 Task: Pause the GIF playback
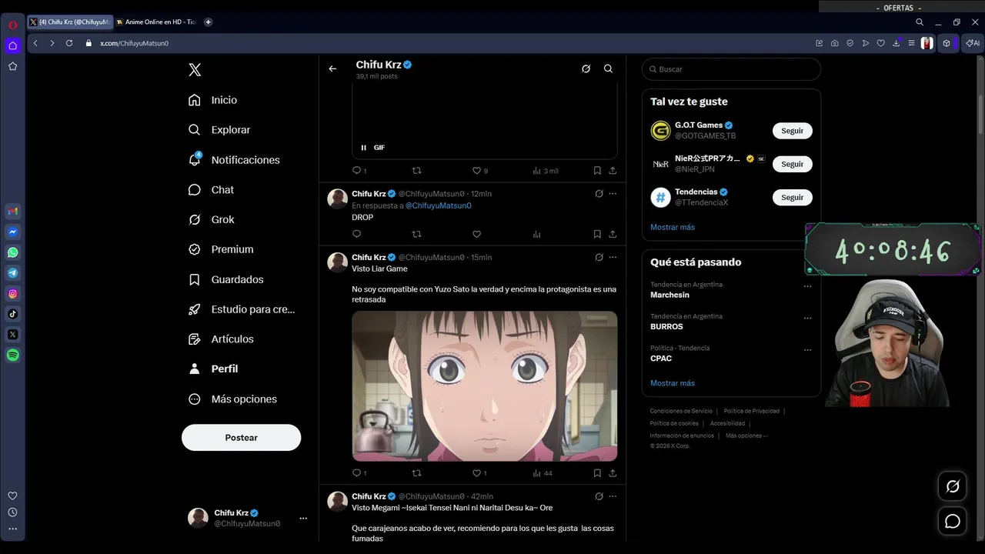[364, 148]
